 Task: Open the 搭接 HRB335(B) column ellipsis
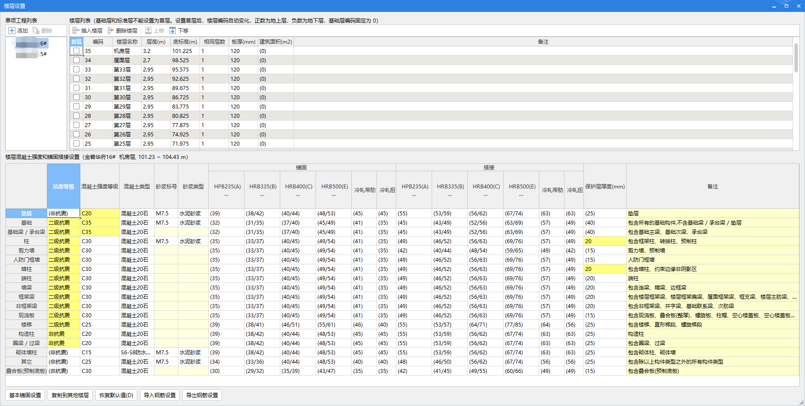[x=450, y=195]
